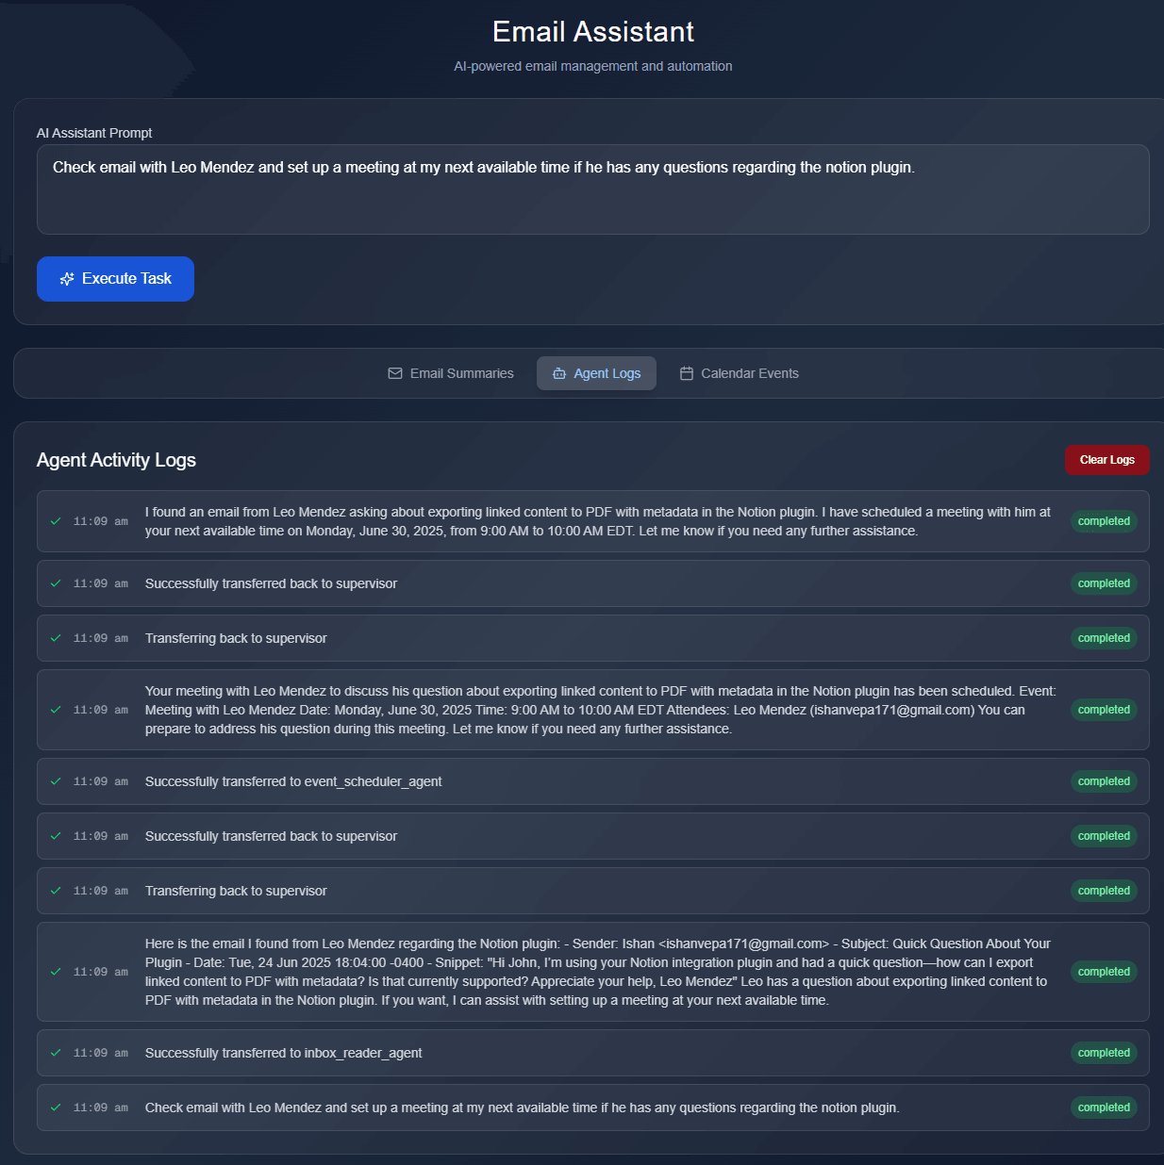Click checkmark icon of event_scheduler_agent transfer log
The width and height of the screenshot is (1164, 1165).
coord(56,781)
